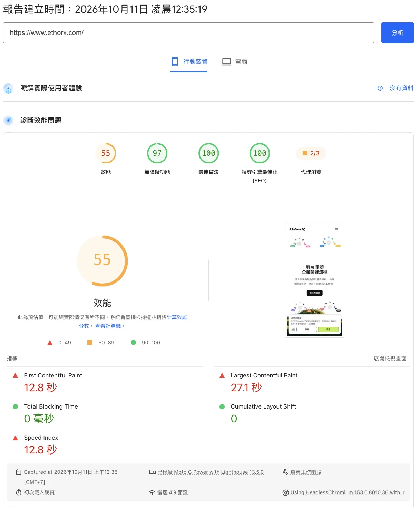Image resolution: width=420 pixels, height=507 pixels.
Task: Click the red triangle beside First Contentful Paint
Action: pos(15,375)
